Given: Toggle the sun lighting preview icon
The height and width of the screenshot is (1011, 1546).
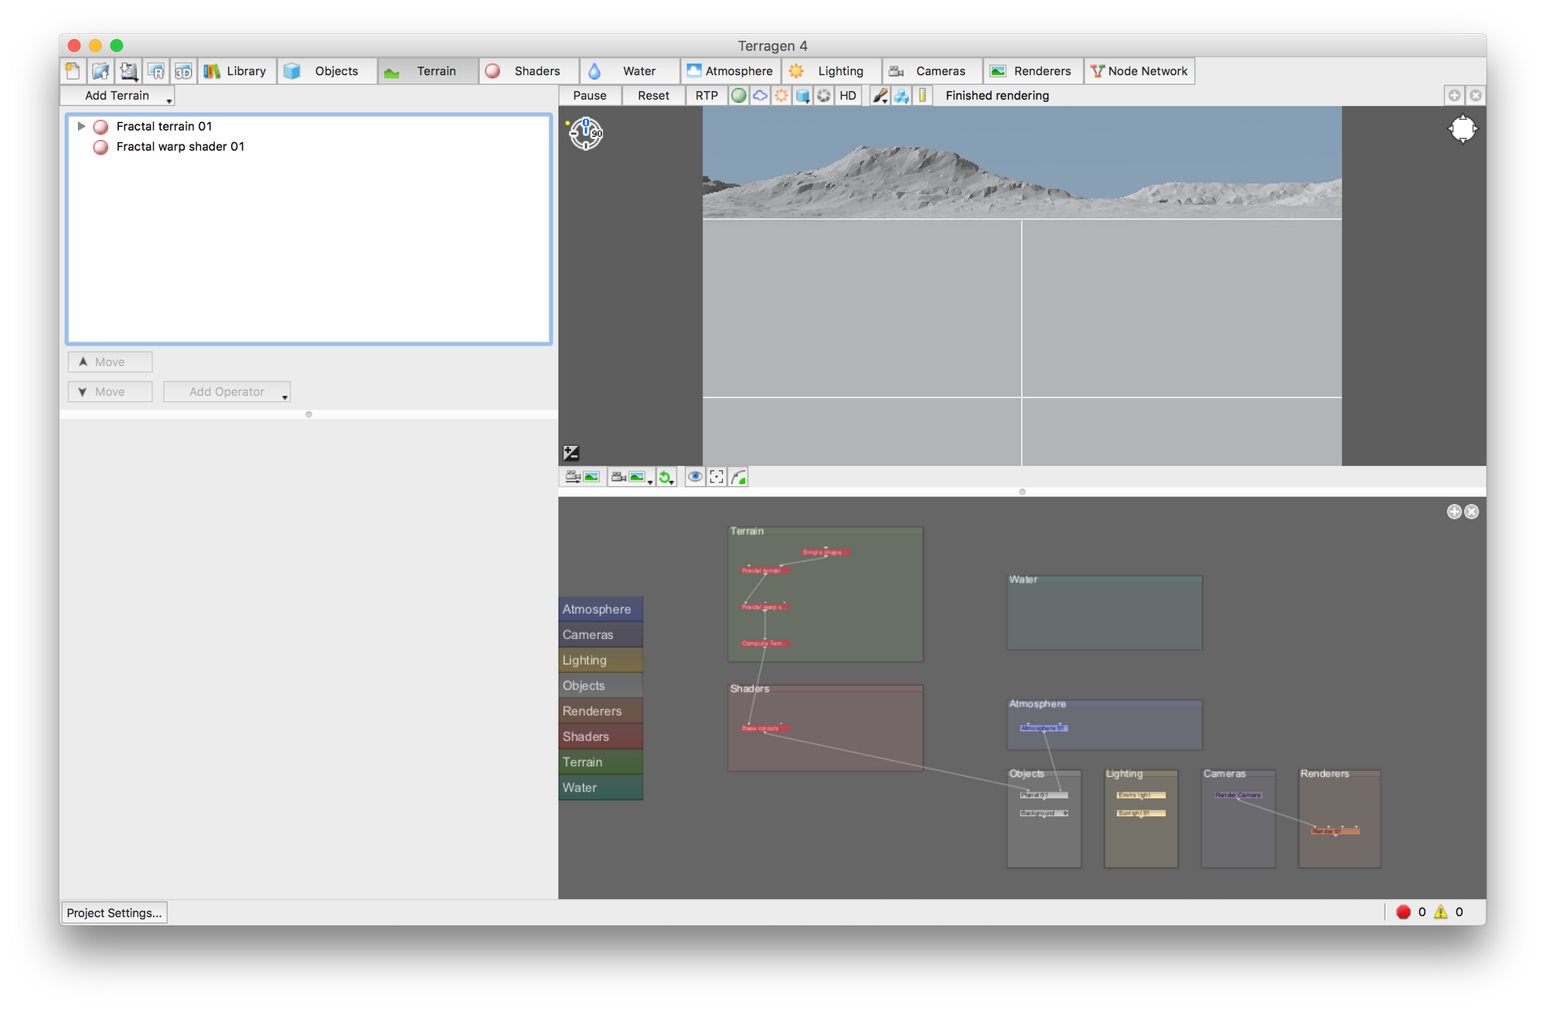Looking at the screenshot, I should (782, 96).
